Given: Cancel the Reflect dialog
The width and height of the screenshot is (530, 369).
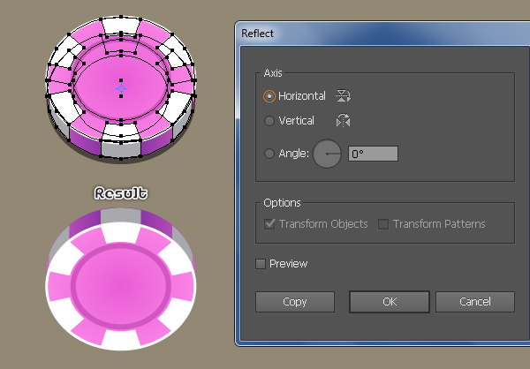Looking at the screenshot, I should coord(475,302).
